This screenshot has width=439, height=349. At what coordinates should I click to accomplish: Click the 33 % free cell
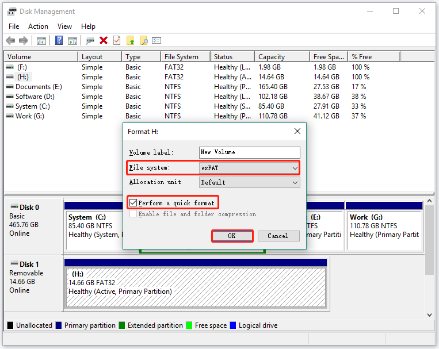pos(358,106)
